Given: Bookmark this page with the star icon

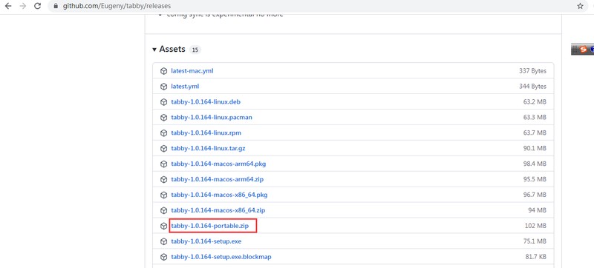Looking at the screenshot, I should [580, 6].
